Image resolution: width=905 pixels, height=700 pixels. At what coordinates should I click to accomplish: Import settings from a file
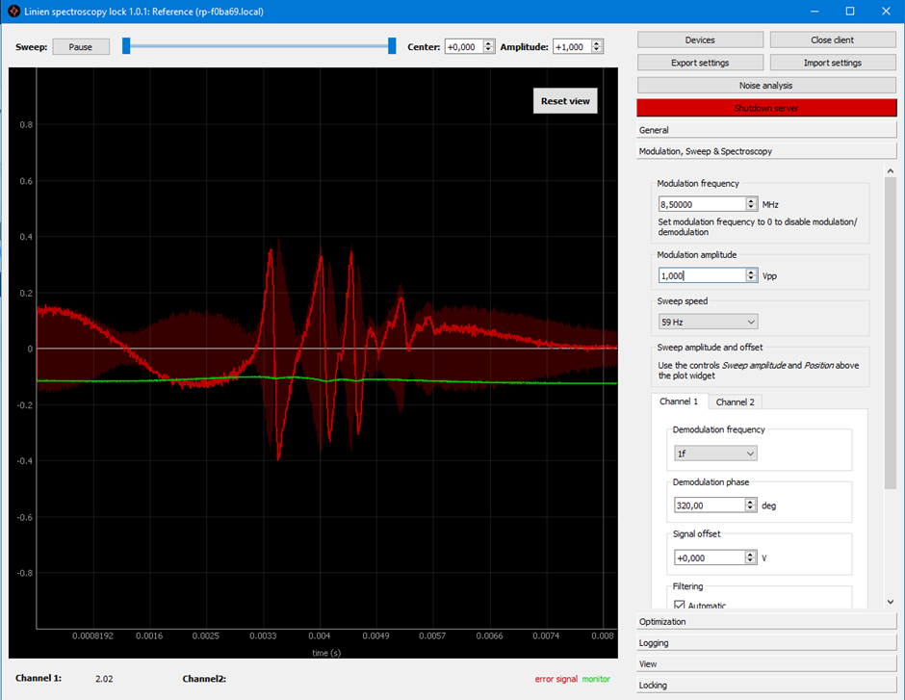pos(831,62)
